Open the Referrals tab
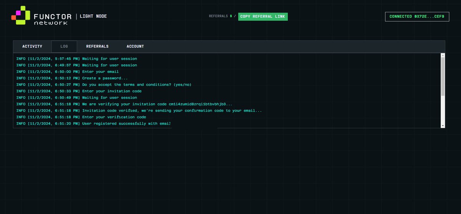This screenshot has width=461, height=214. point(97,46)
